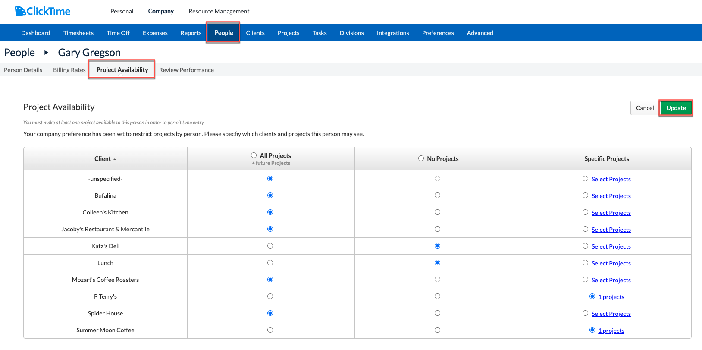Image resolution: width=702 pixels, height=350 pixels.
Task: Switch to Billing Rates subtab
Action: 69,70
